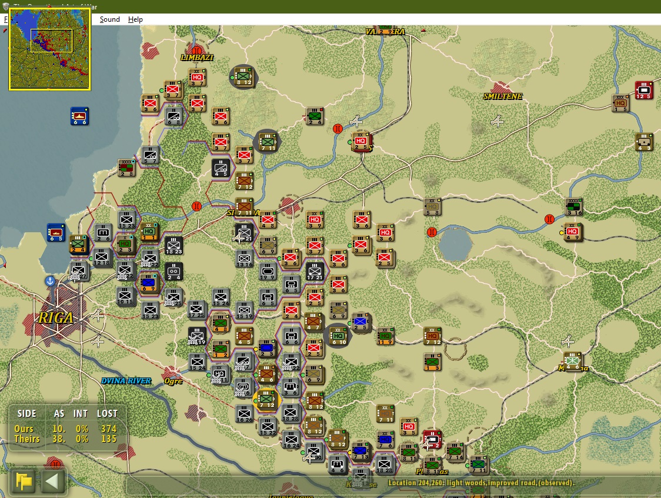
Task: Click the Theirs losses value 135
Action: coord(109,439)
